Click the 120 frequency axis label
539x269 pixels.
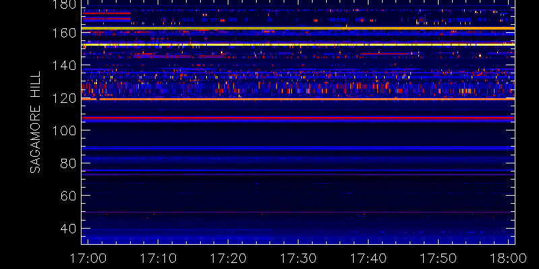64,98
